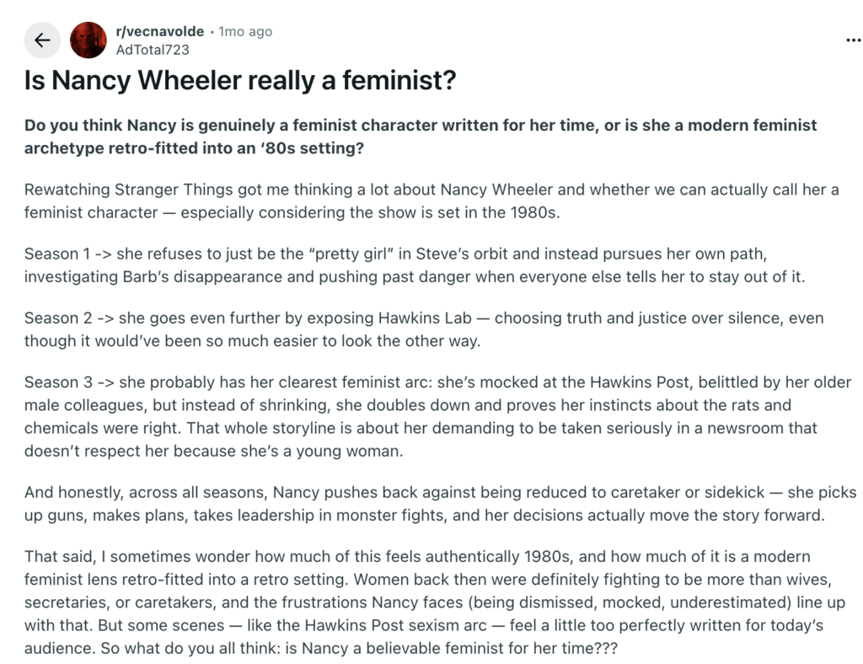Image resolution: width=863 pixels, height=664 pixels.
Task: Click the "Season 2 ->" label text
Action: click(x=67, y=319)
